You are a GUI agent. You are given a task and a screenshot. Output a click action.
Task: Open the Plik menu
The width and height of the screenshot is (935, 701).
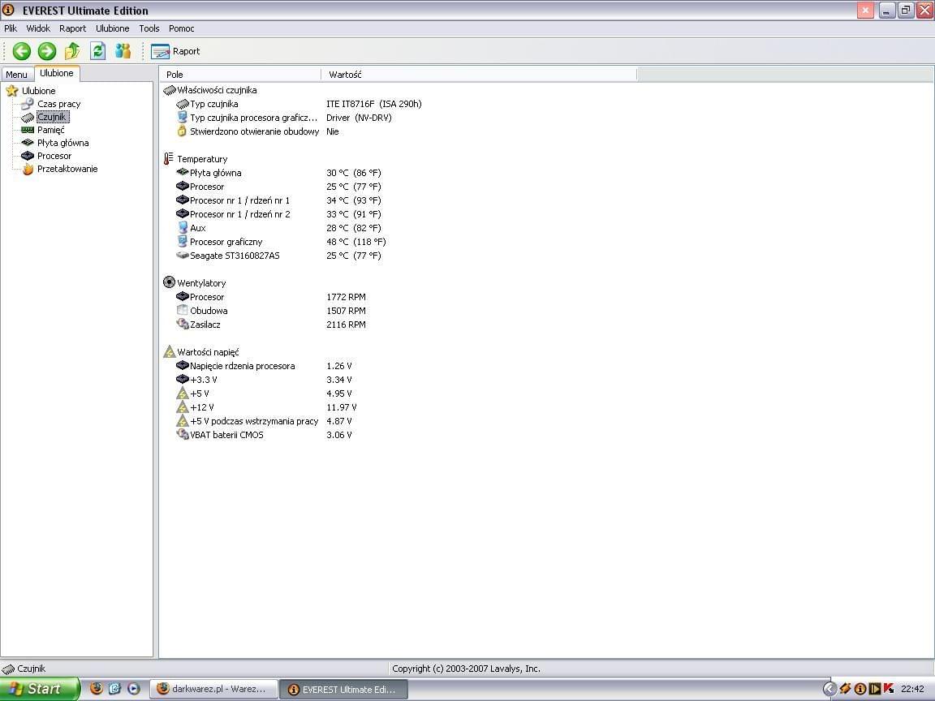click(11, 28)
